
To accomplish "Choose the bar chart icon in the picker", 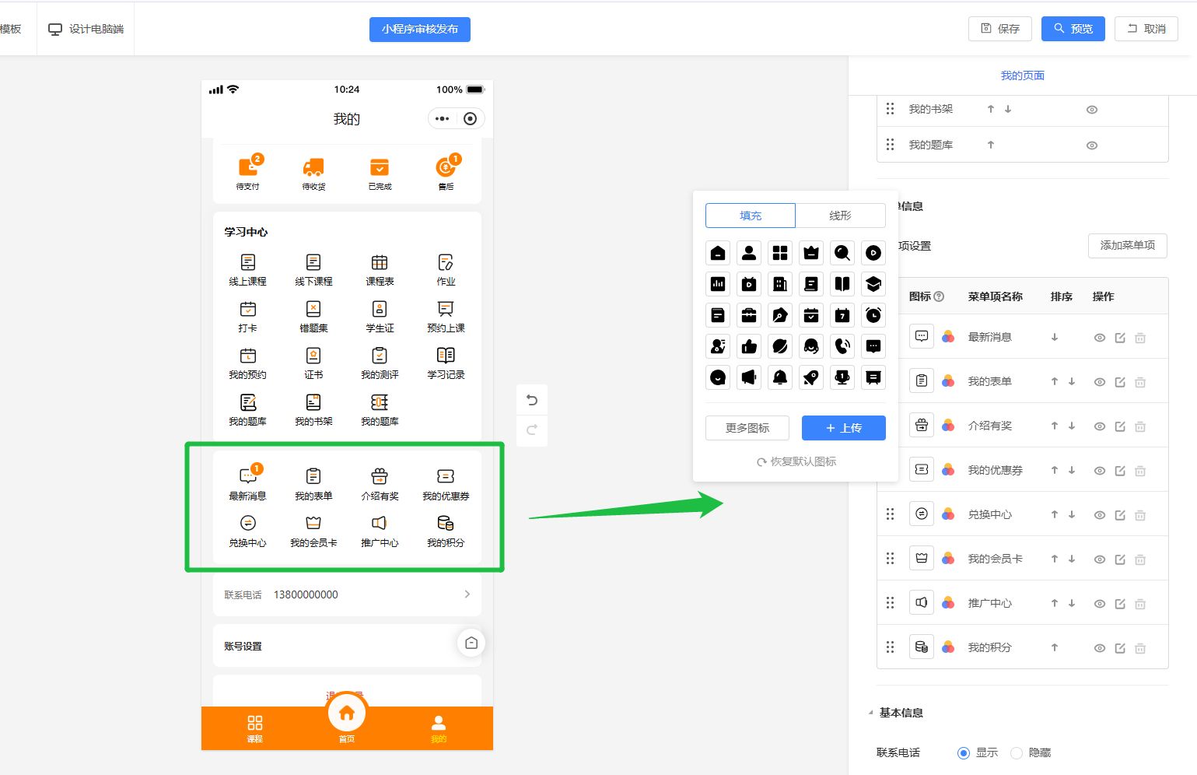I will [x=718, y=284].
